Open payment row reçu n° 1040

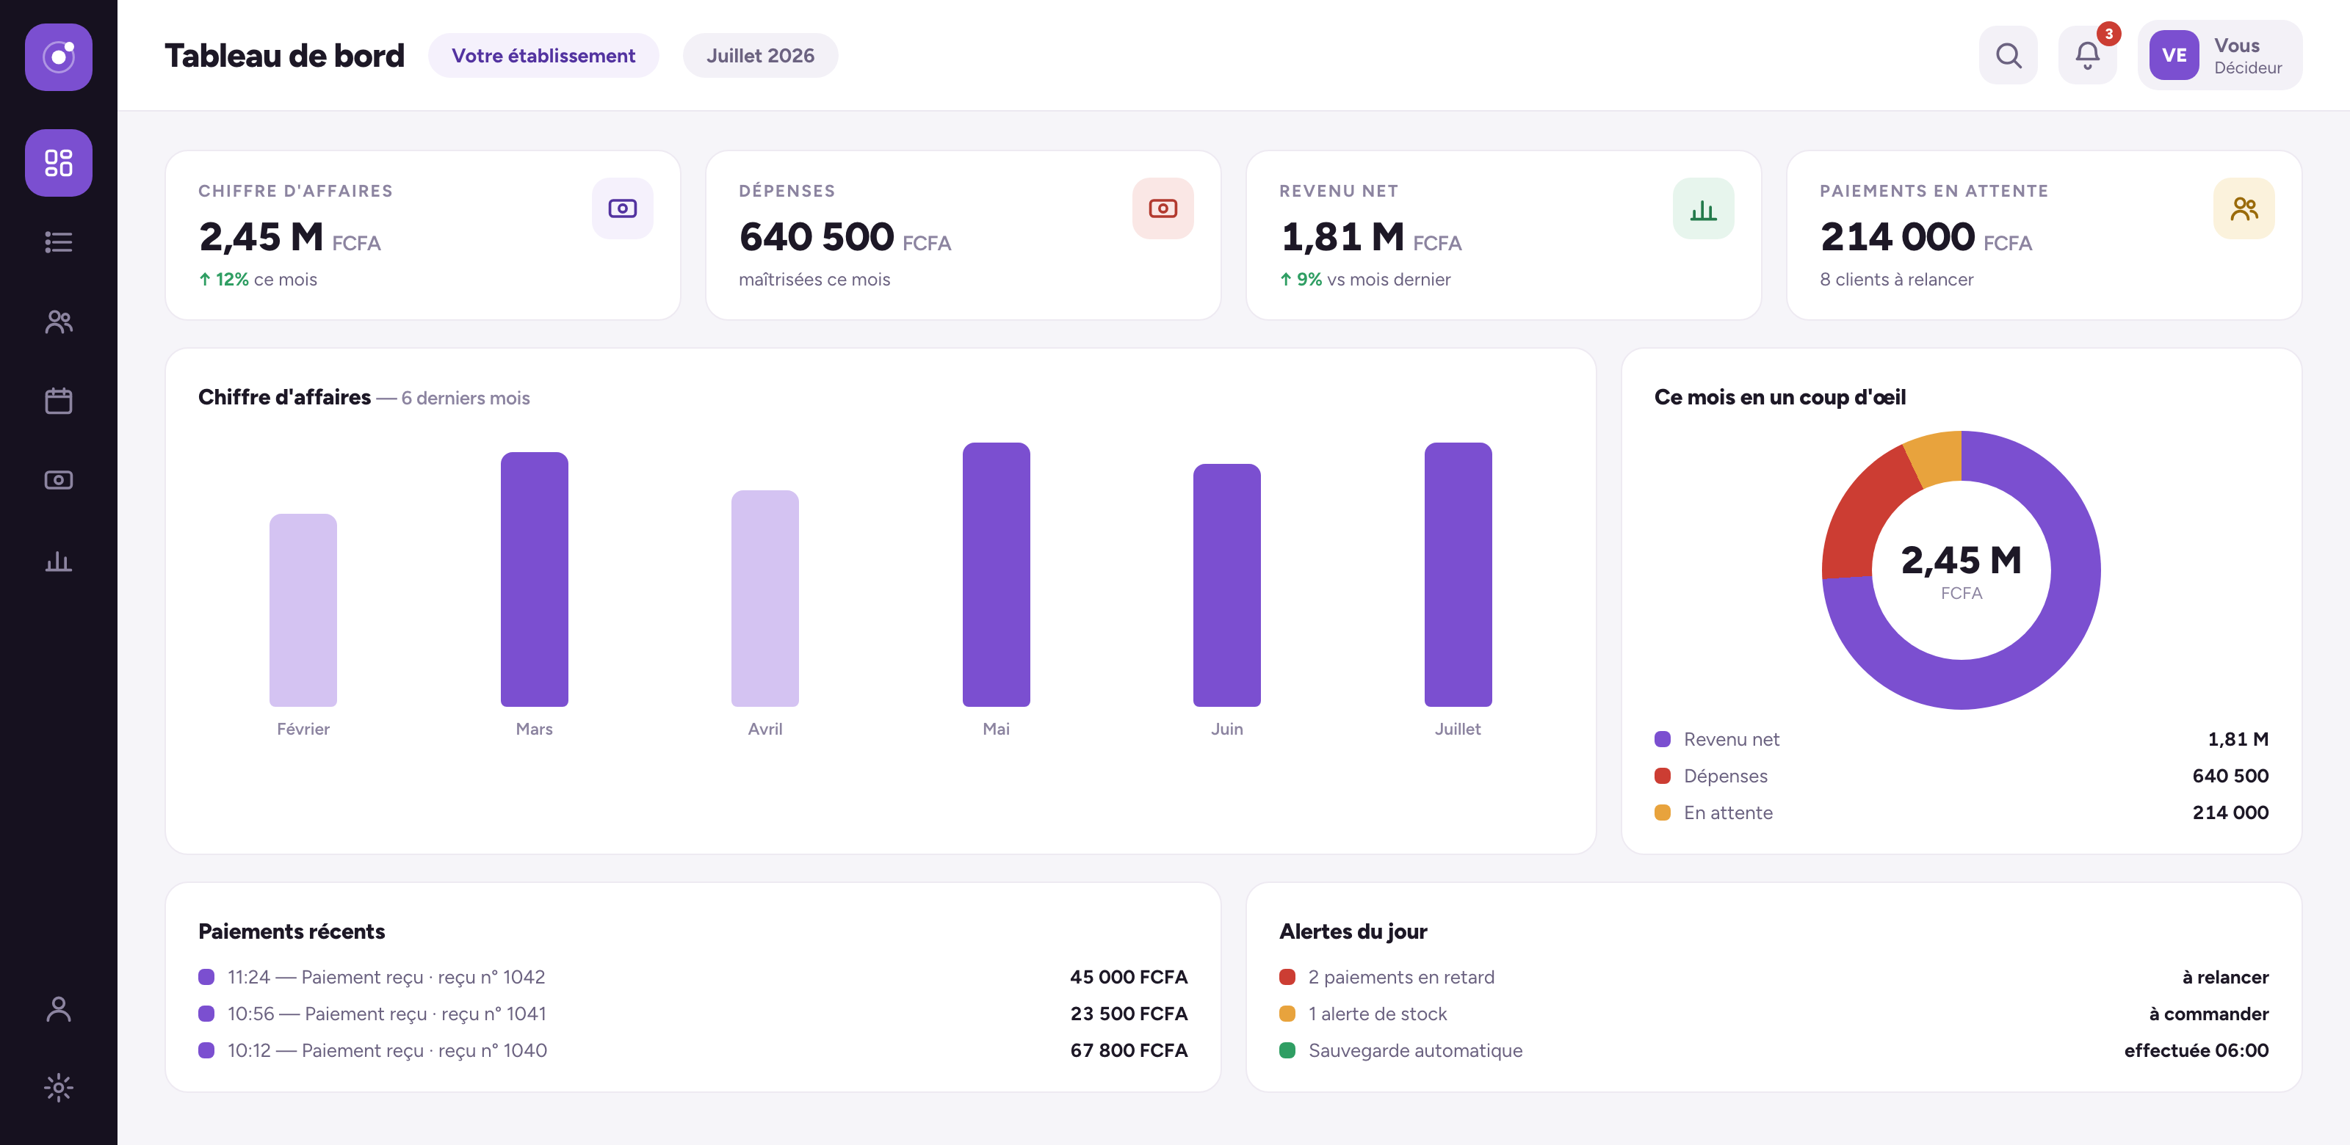point(693,1050)
